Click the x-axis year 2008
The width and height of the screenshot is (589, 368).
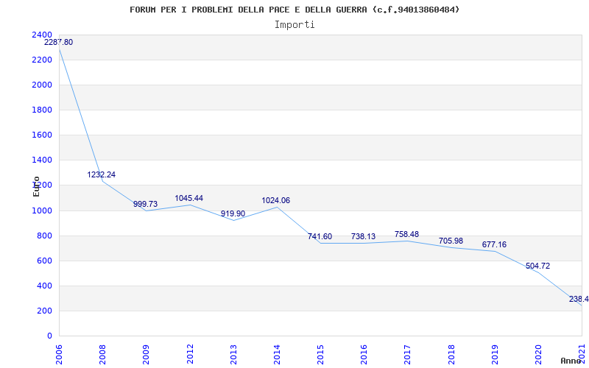coord(102,355)
